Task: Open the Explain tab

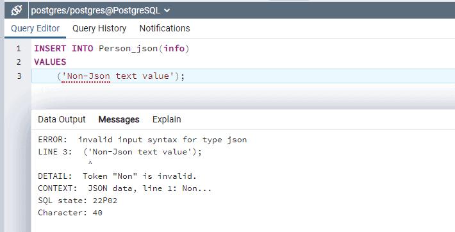Action: 167,119
